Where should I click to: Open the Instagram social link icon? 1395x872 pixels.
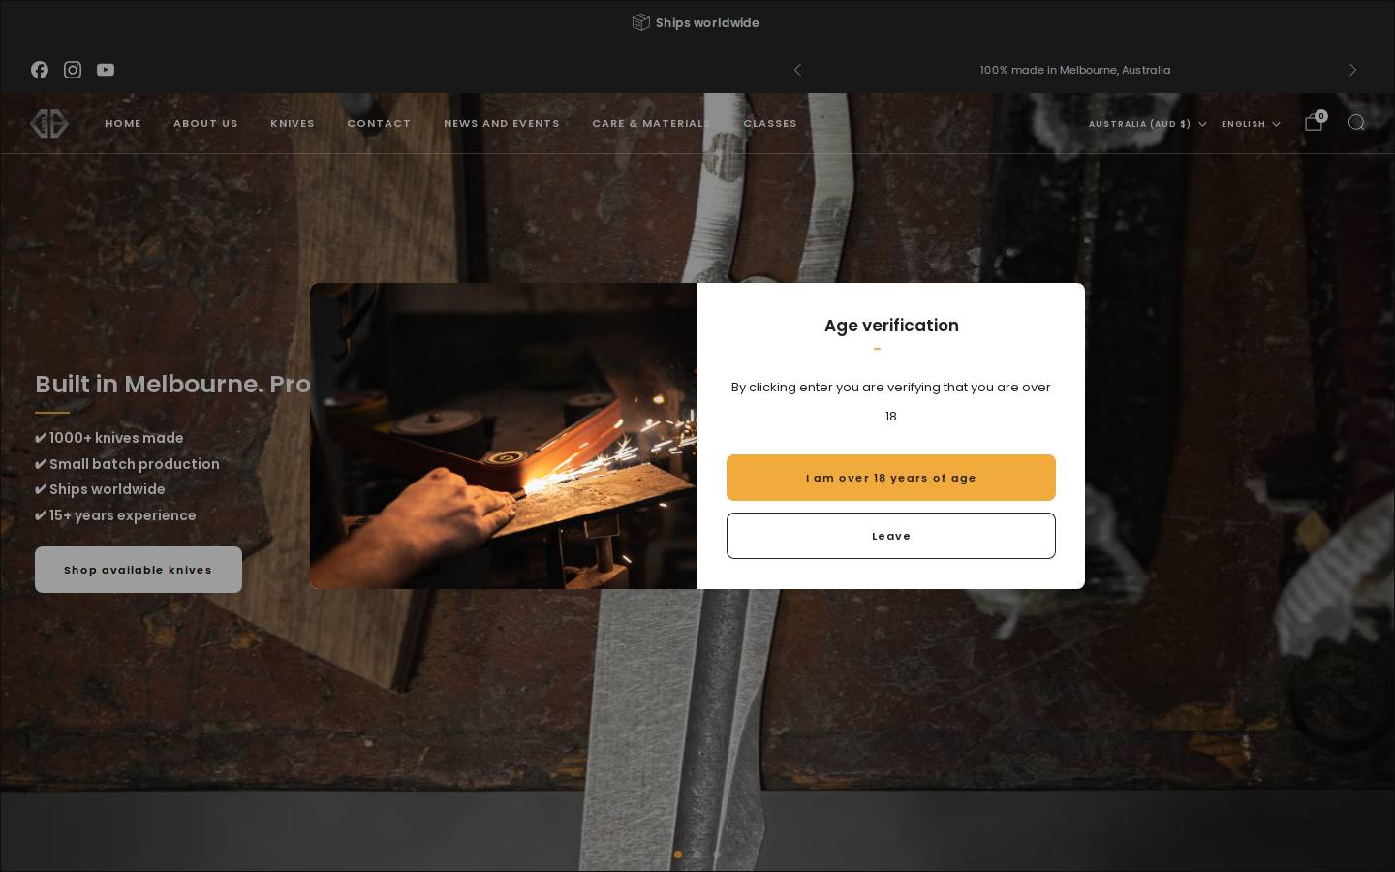click(73, 70)
